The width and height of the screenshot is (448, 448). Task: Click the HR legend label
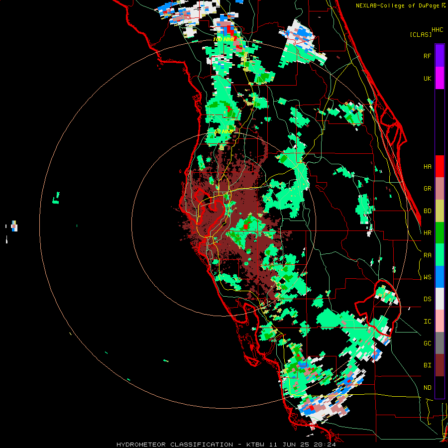427,233
